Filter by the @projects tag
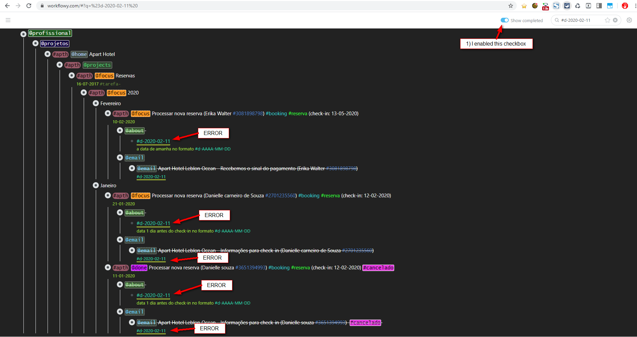The width and height of the screenshot is (637, 337). (97, 65)
